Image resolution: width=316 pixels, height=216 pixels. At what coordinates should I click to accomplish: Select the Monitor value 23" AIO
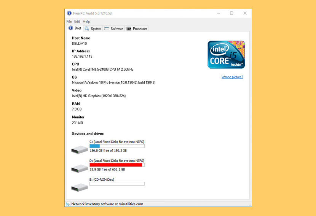(x=77, y=123)
